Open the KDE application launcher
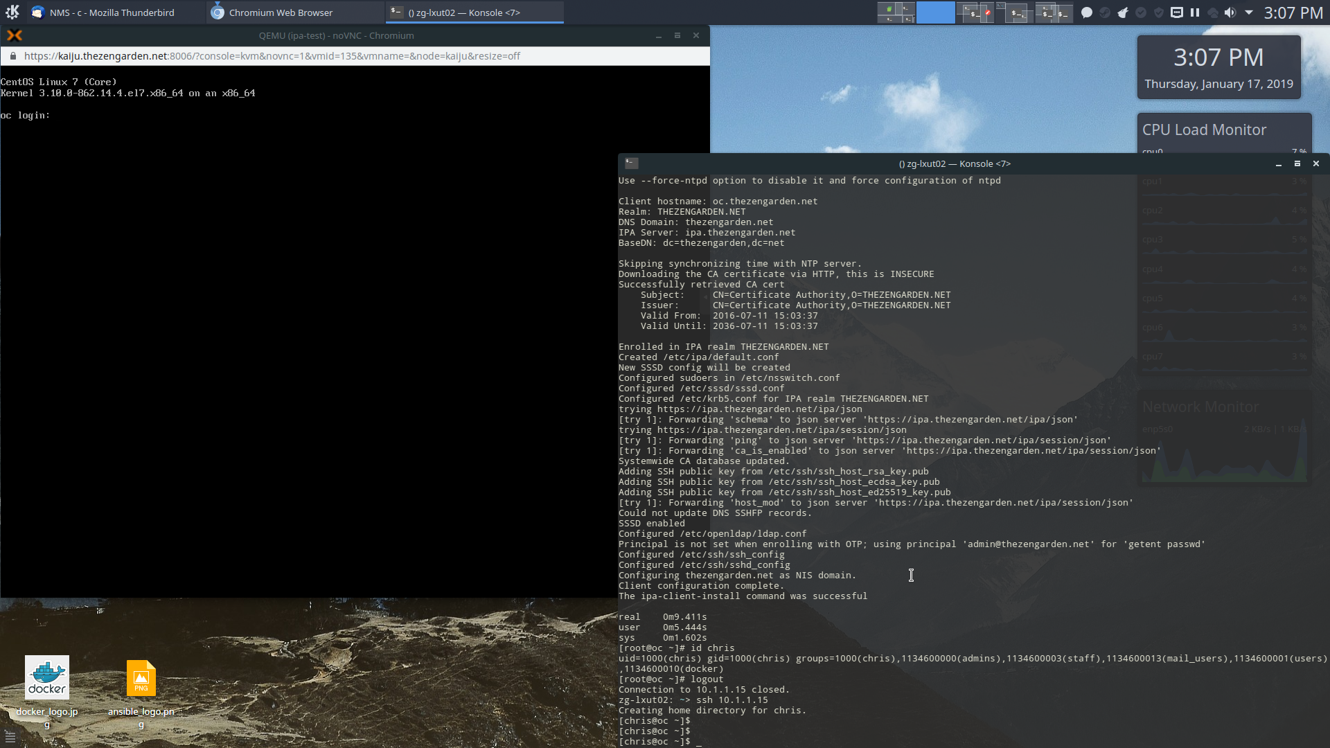Image resolution: width=1330 pixels, height=748 pixels. [x=12, y=12]
